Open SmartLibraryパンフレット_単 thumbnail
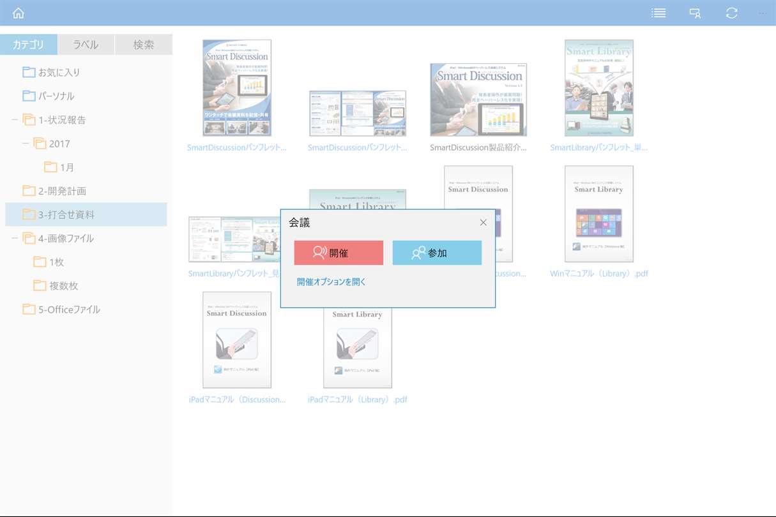The width and height of the screenshot is (776, 517). point(599,87)
